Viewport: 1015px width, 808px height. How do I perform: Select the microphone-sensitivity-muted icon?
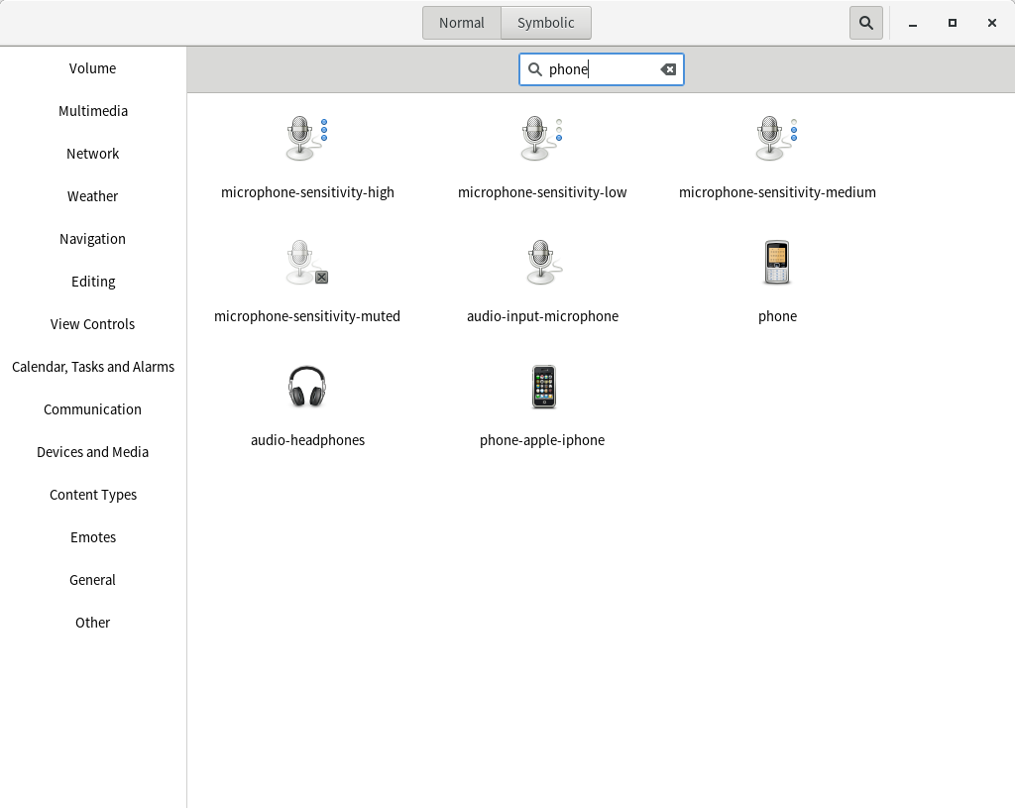307,262
